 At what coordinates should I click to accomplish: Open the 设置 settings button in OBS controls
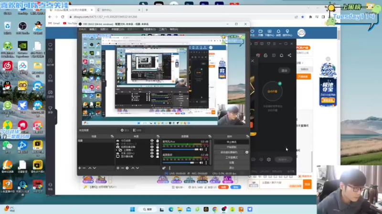(232, 163)
